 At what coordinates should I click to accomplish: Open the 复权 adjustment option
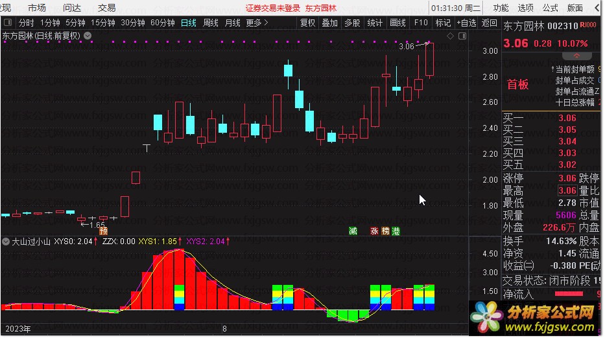pos(307,23)
